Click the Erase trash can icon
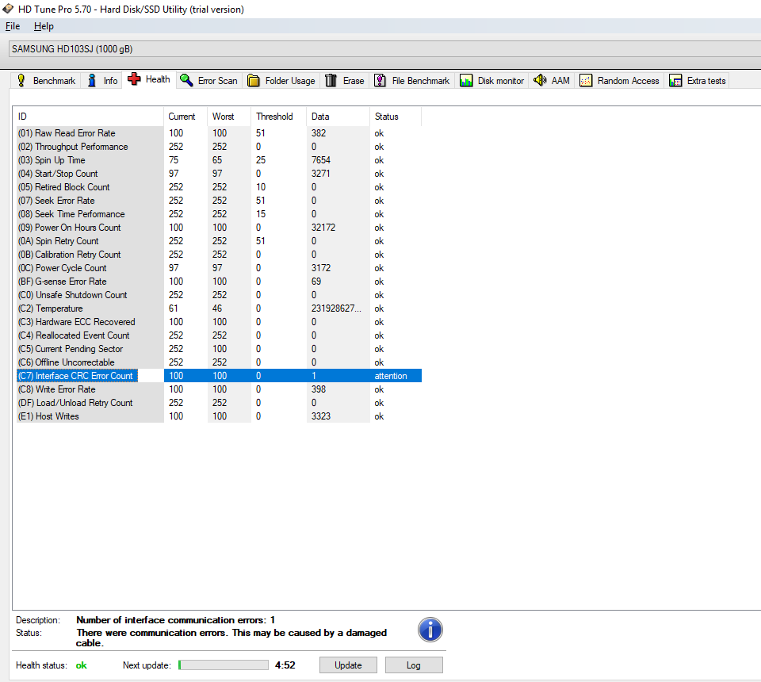The image size is (761, 682). (331, 81)
